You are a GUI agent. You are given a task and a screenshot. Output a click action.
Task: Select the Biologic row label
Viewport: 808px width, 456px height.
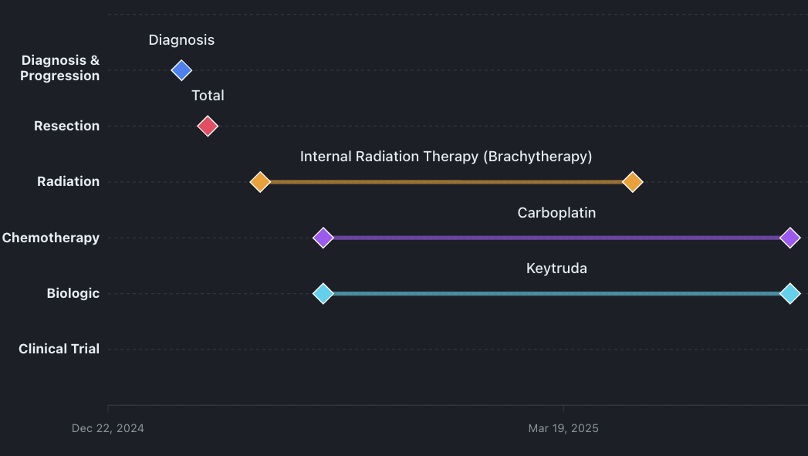point(73,293)
